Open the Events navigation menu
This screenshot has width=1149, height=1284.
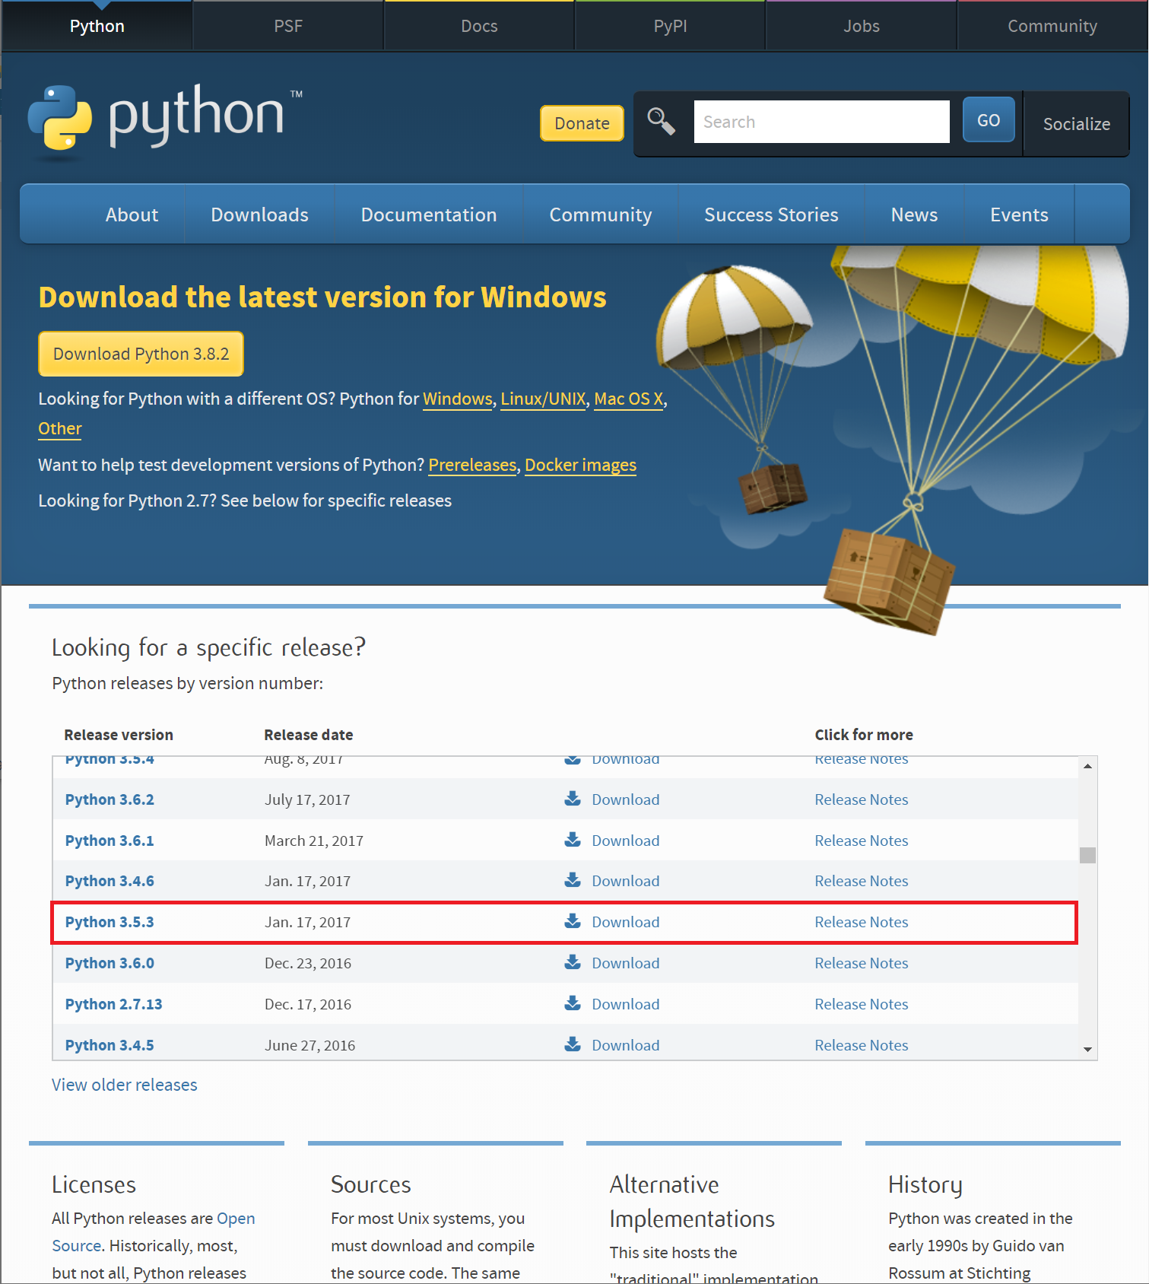click(x=1019, y=215)
